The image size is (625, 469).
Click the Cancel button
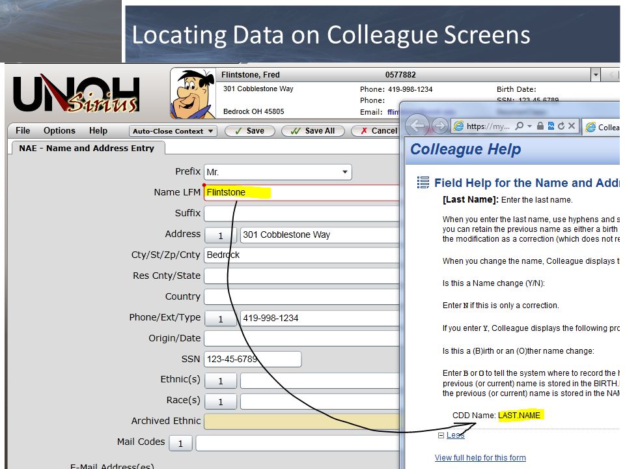376,131
